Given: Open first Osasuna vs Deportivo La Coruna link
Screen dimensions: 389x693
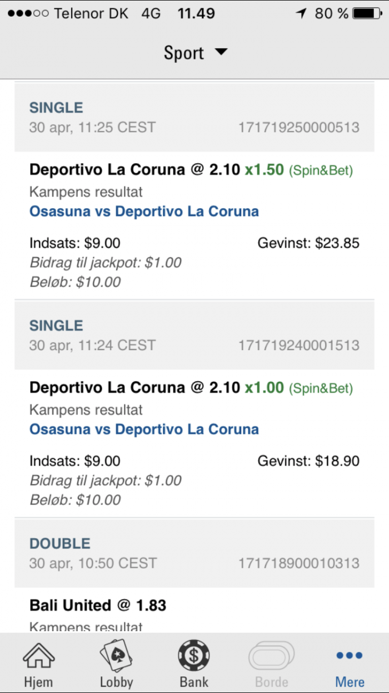Looking at the screenshot, I should pos(144,212).
